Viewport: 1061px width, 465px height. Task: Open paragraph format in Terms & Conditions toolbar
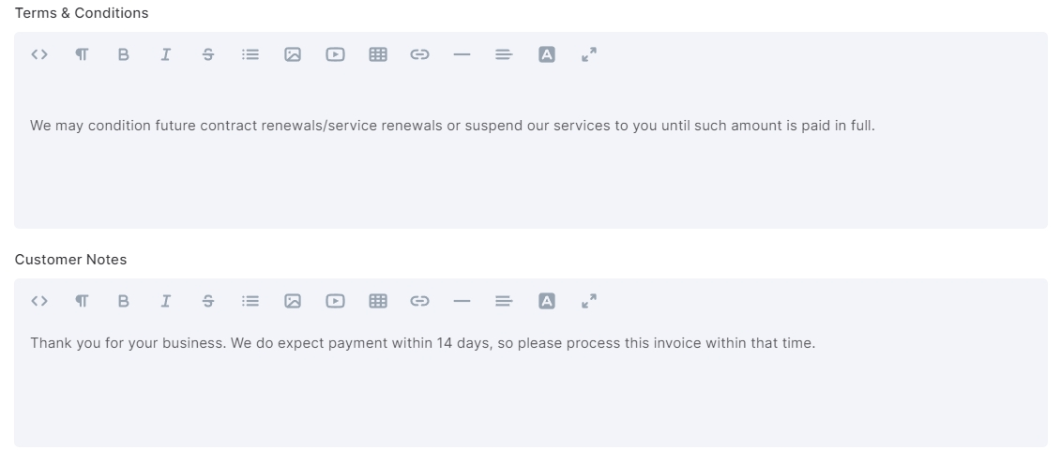coord(82,54)
